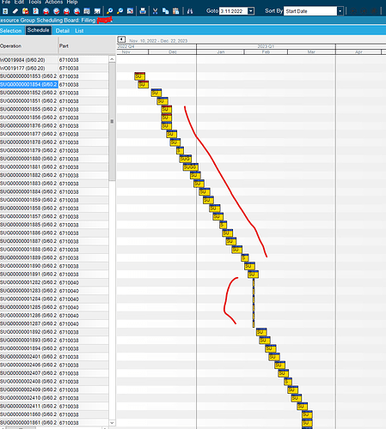Open the Actions menu
The height and width of the screenshot is (429, 386).
[54, 2]
